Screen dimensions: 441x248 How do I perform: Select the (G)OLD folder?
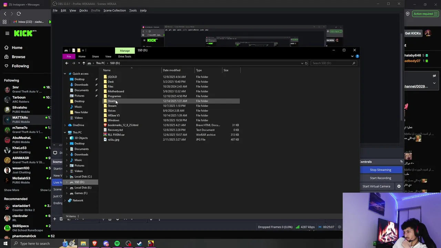click(112, 77)
